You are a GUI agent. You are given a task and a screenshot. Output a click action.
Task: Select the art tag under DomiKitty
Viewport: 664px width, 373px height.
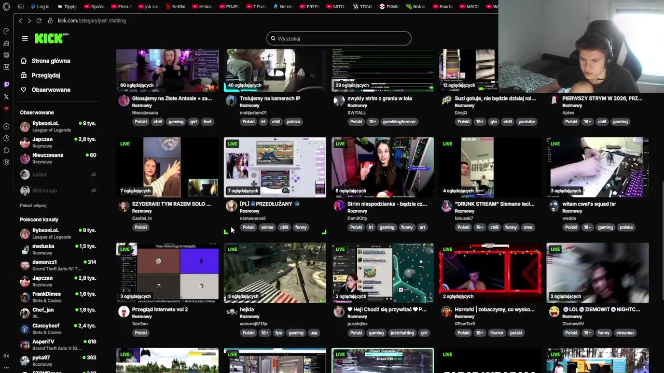pyautogui.click(x=422, y=227)
